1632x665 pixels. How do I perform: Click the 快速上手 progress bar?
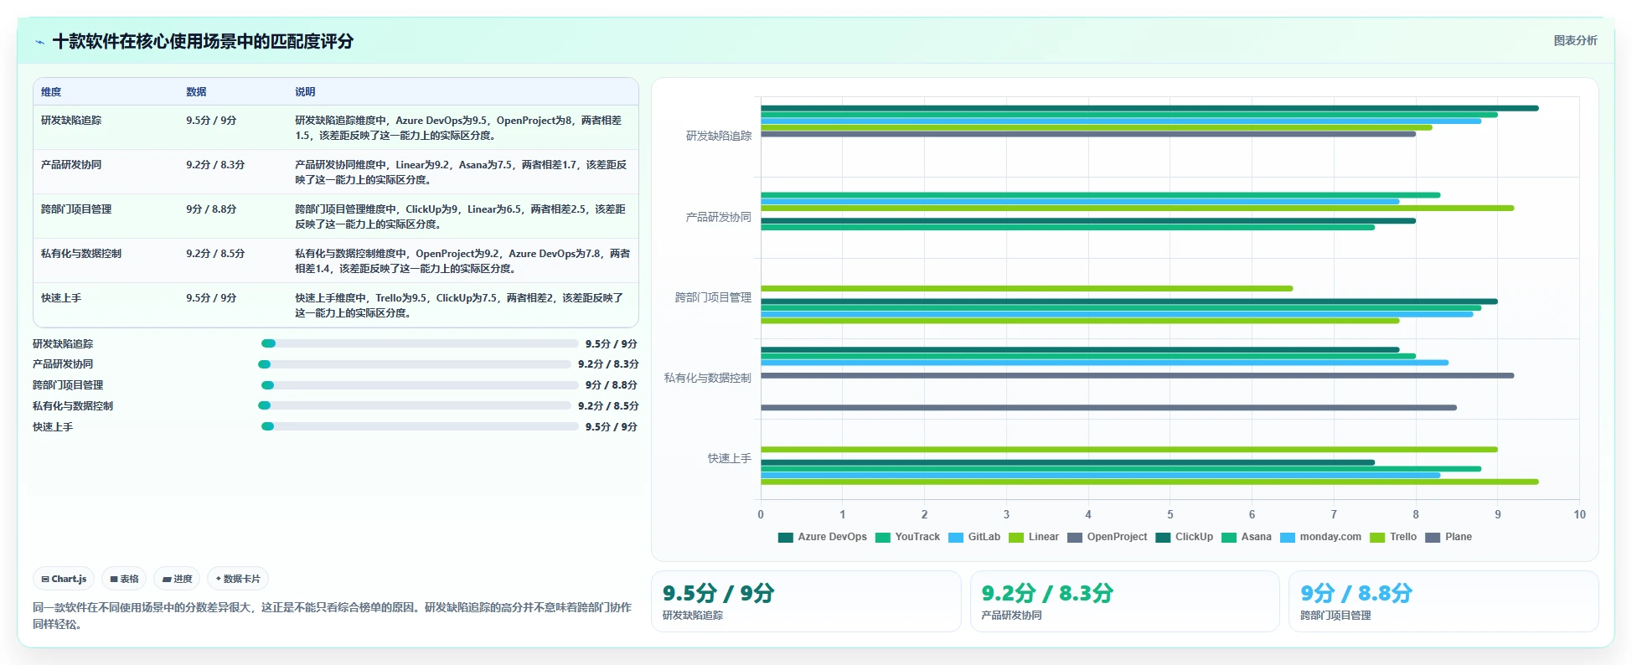click(420, 426)
